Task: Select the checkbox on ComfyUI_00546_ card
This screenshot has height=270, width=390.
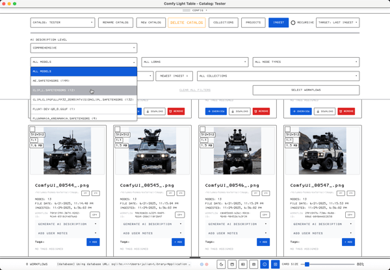Action: [x=202, y=129]
